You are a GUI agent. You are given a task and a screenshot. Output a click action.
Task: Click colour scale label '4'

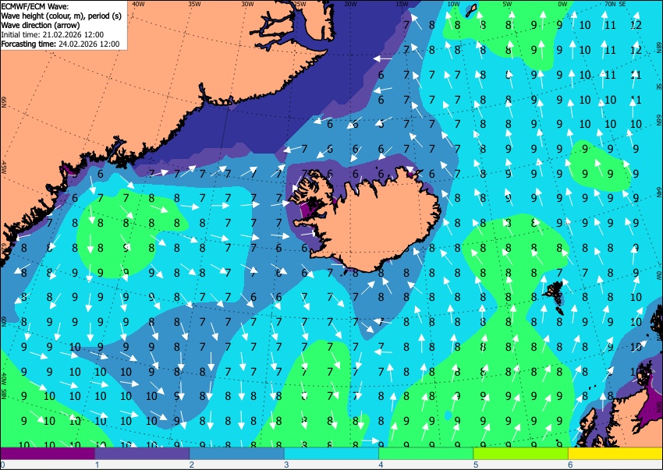[x=381, y=465]
